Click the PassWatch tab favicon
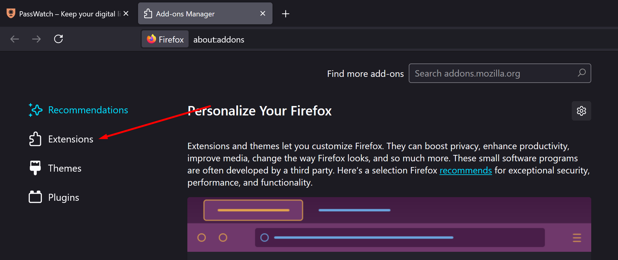 point(11,13)
